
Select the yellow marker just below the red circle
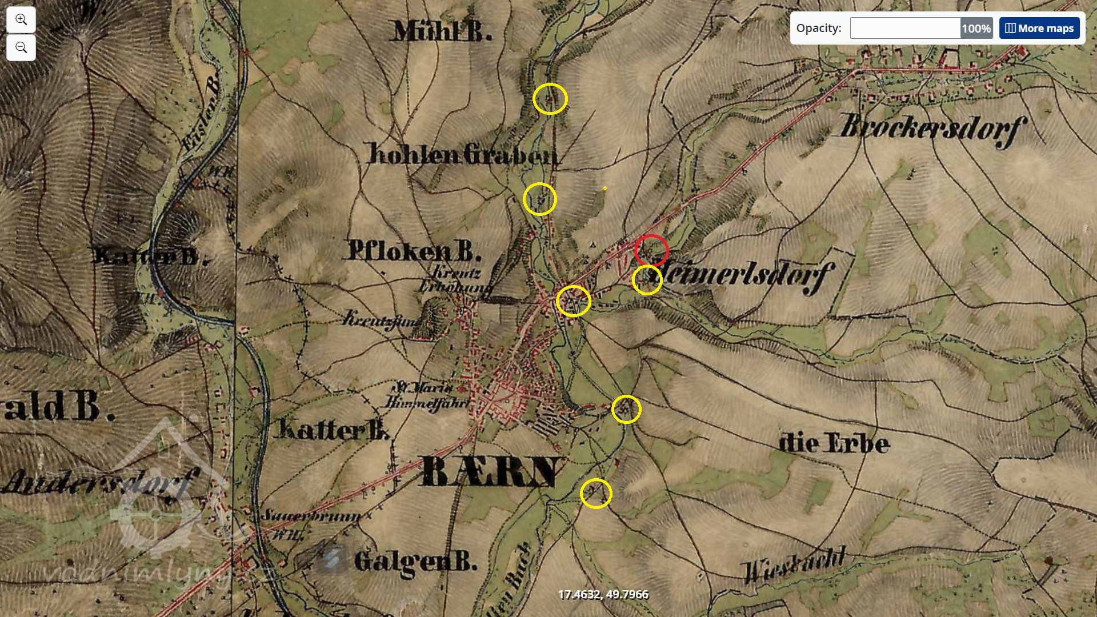(647, 280)
